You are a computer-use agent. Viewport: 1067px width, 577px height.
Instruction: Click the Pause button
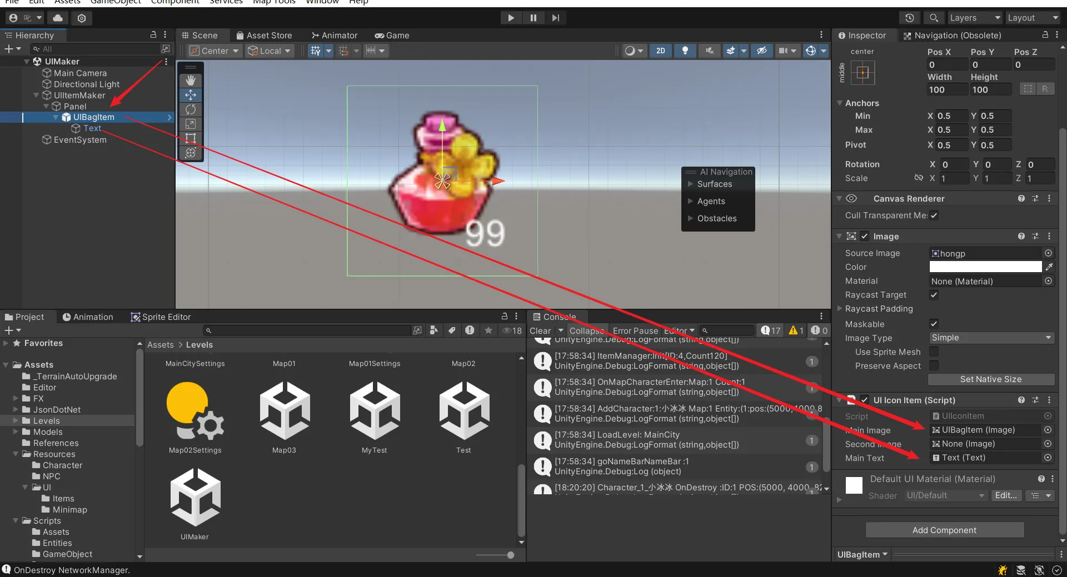coord(533,18)
